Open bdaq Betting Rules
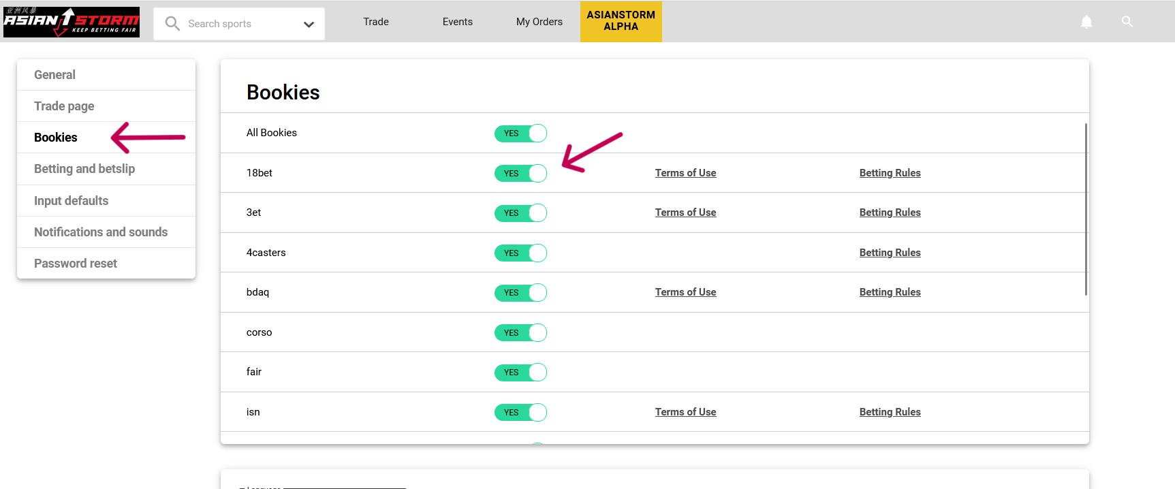 coord(890,292)
